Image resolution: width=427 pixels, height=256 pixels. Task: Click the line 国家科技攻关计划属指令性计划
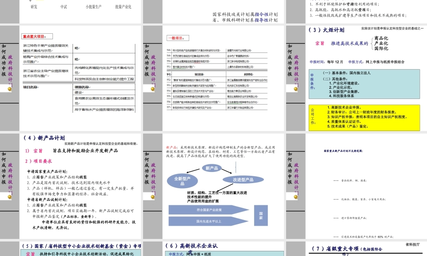245,15
